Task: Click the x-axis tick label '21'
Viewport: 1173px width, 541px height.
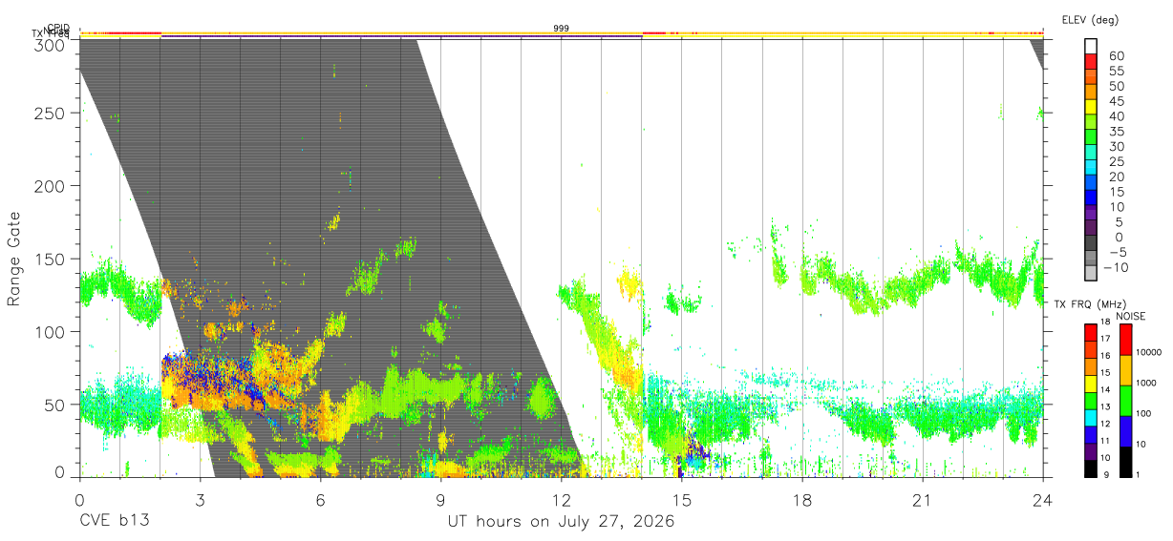Action: click(922, 499)
